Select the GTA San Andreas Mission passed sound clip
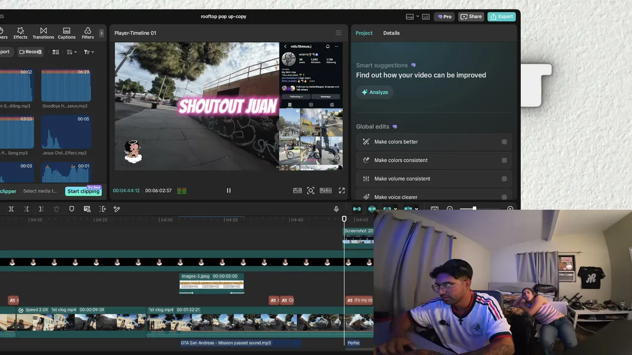 point(240,343)
